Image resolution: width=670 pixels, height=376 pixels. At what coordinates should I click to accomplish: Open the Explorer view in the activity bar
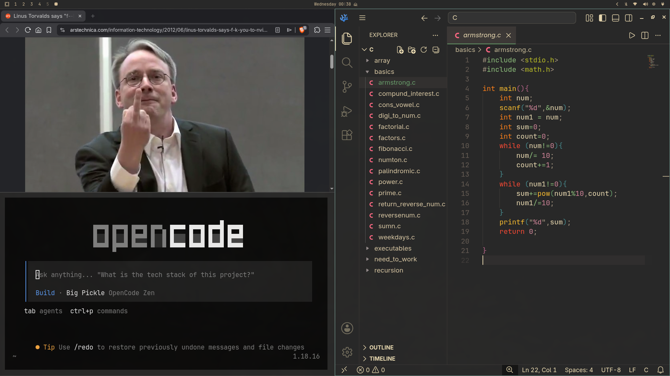[347, 38]
